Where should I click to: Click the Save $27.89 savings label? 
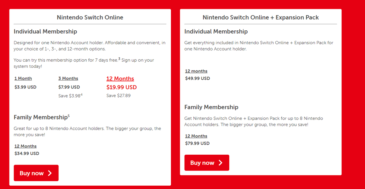tap(118, 95)
